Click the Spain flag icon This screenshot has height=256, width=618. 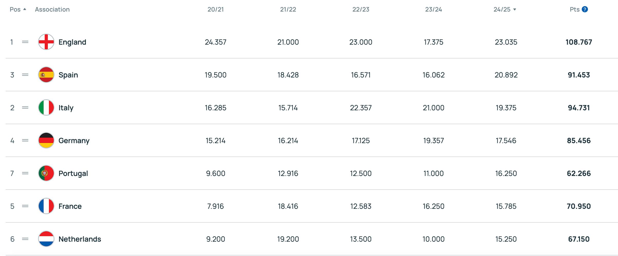click(x=46, y=75)
